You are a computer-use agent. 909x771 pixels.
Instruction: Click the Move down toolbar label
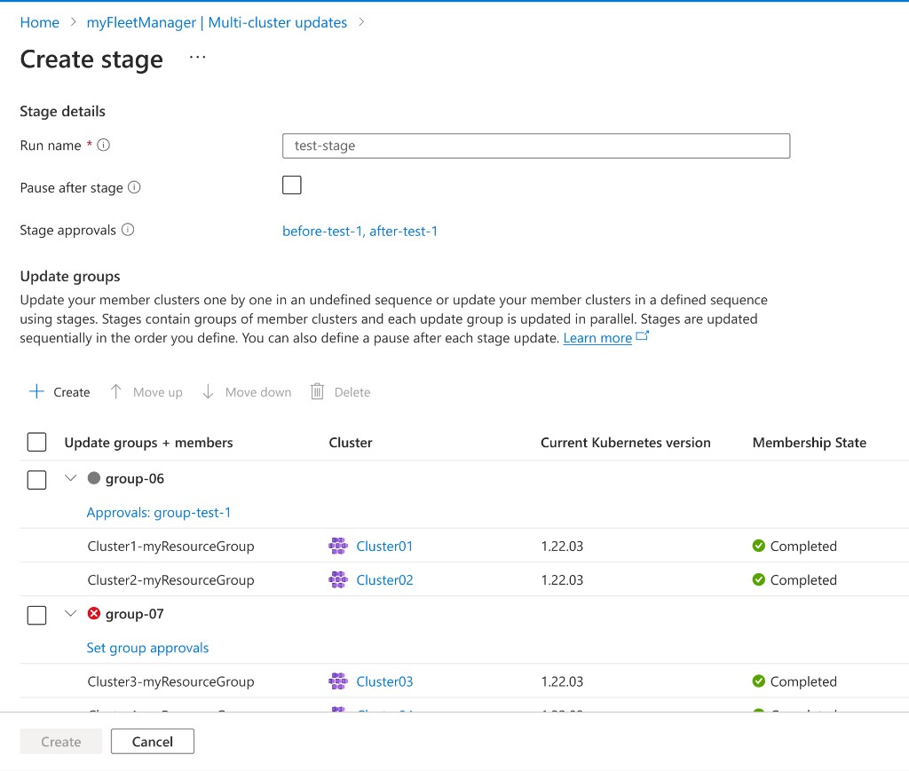[258, 392]
